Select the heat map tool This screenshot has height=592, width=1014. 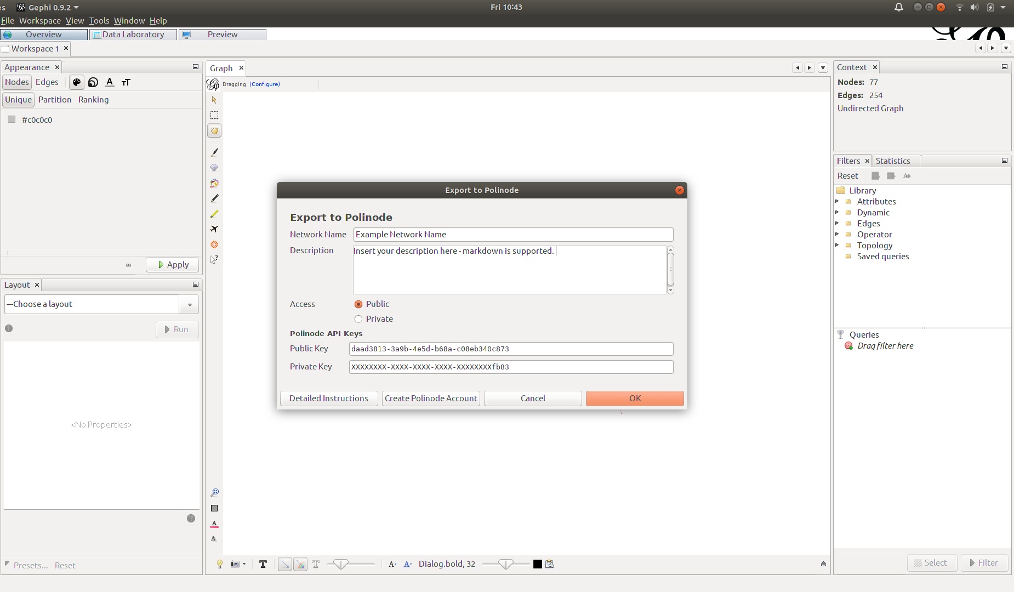coord(214,244)
